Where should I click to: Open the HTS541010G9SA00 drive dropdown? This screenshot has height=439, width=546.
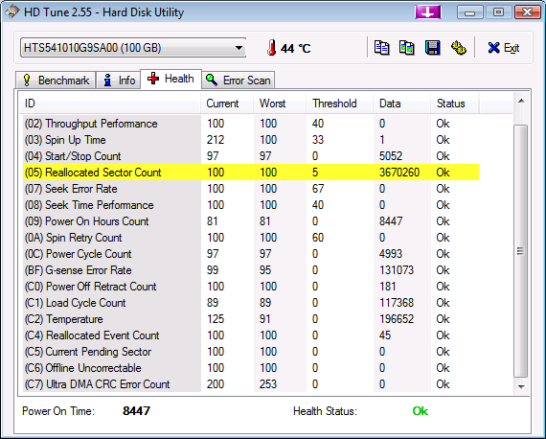pos(133,48)
